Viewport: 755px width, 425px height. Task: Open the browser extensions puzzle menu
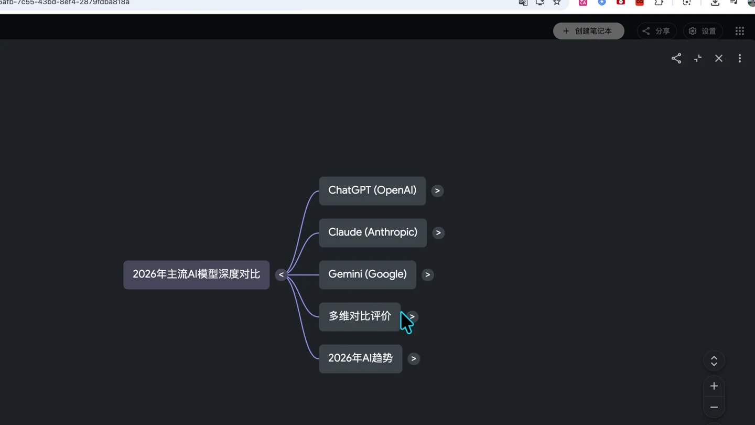tap(659, 3)
